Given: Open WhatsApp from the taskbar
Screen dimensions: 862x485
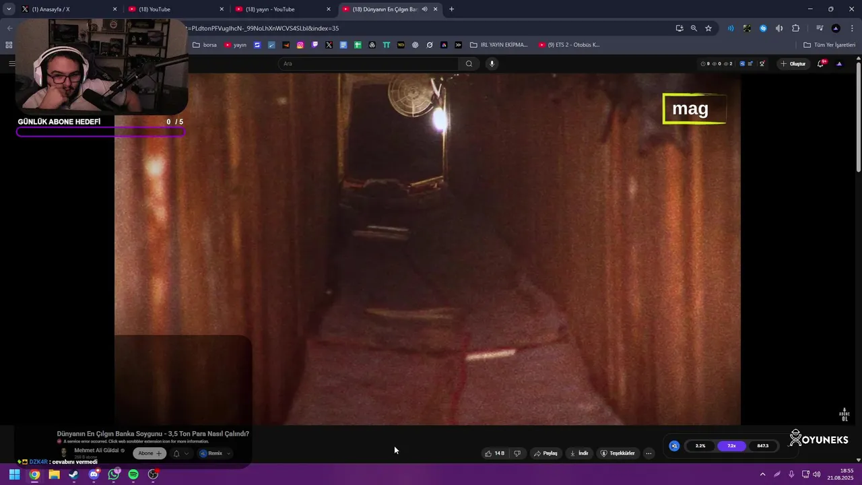Looking at the screenshot, I should coord(113,474).
